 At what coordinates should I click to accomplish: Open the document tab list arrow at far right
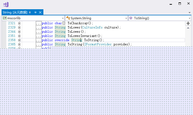coord(190,12)
